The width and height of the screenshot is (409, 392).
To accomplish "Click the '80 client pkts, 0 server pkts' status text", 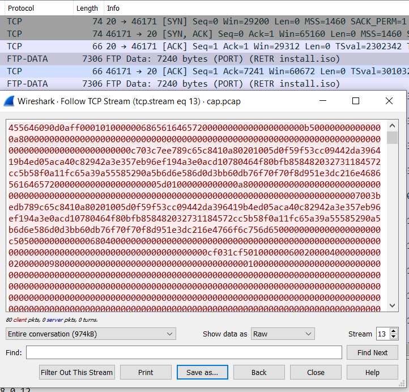I will click(52, 319).
